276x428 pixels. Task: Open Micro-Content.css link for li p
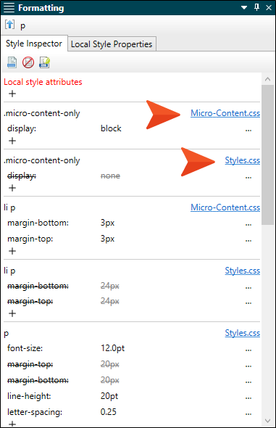(x=225, y=207)
